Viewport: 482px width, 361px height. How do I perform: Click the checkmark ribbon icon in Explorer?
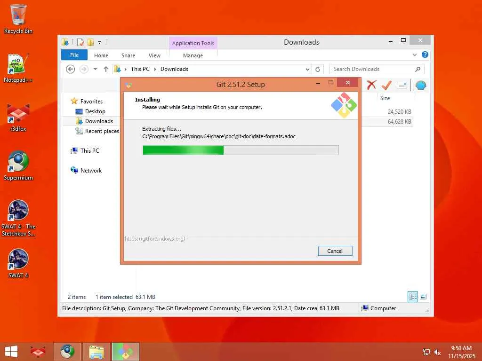coord(386,85)
